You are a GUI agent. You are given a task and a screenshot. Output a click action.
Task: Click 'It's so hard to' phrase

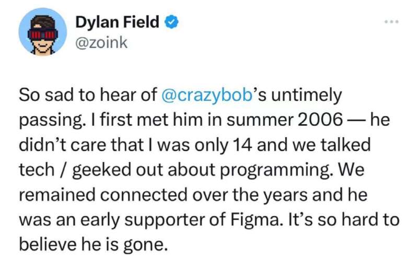click(344, 220)
